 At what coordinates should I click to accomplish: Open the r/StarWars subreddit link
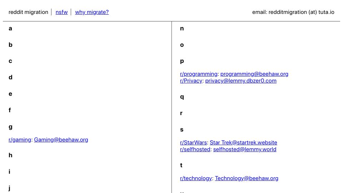[193, 143]
